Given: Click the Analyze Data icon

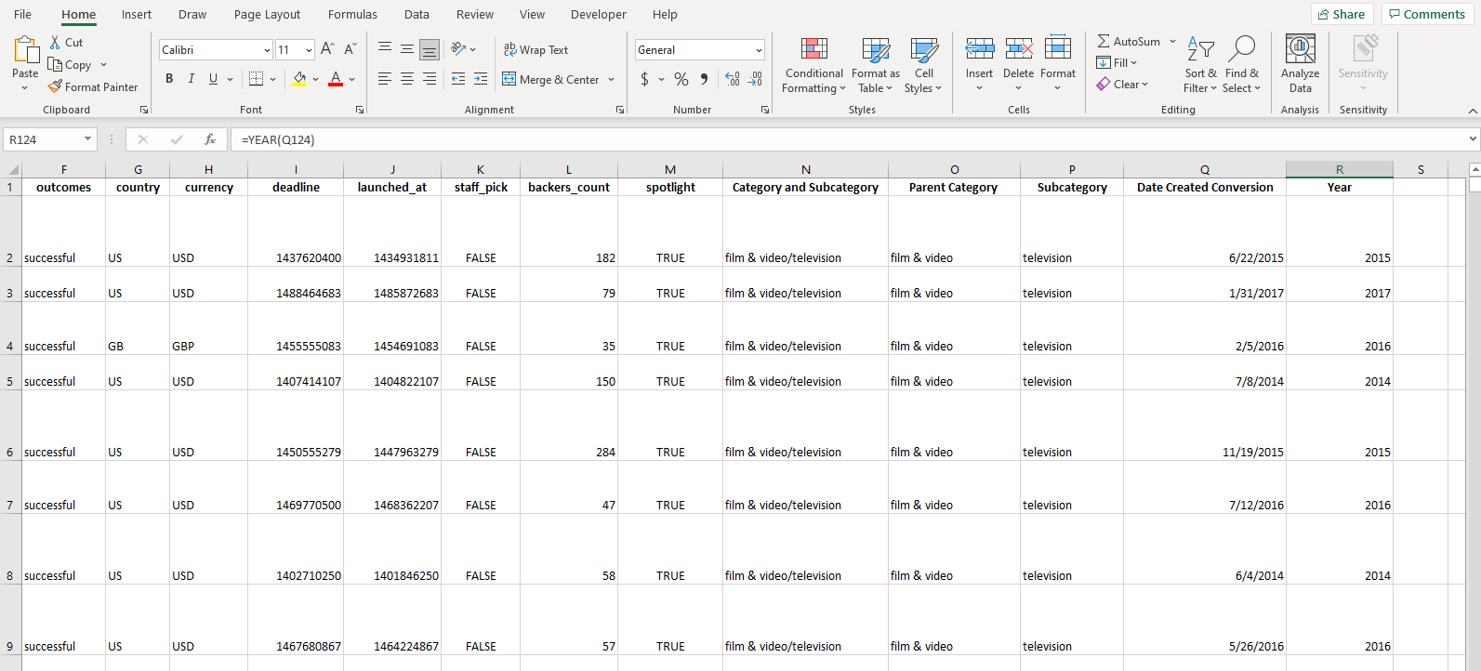Looking at the screenshot, I should pos(1300,48).
